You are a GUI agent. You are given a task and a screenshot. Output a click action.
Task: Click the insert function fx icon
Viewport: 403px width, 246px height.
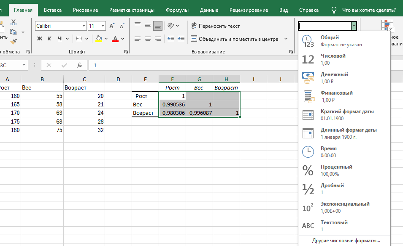[x=79, y=65]
